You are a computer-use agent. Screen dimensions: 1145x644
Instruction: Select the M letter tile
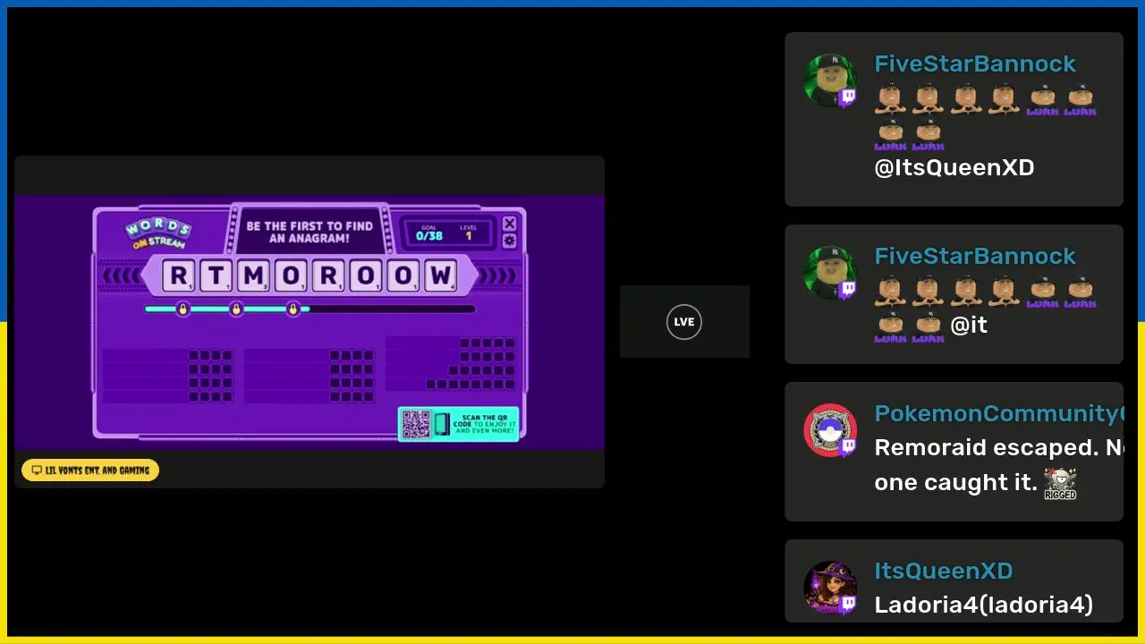tap(253, 276)
